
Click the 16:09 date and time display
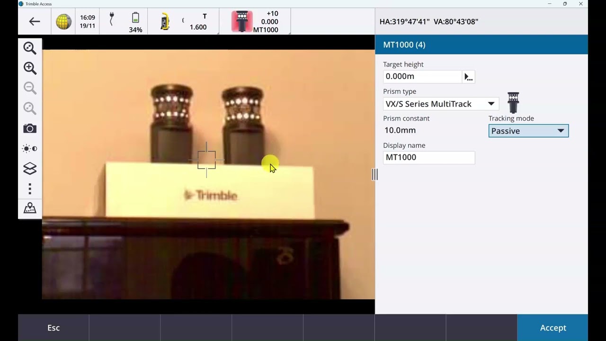pyautogui.click(x=87, y=21)
